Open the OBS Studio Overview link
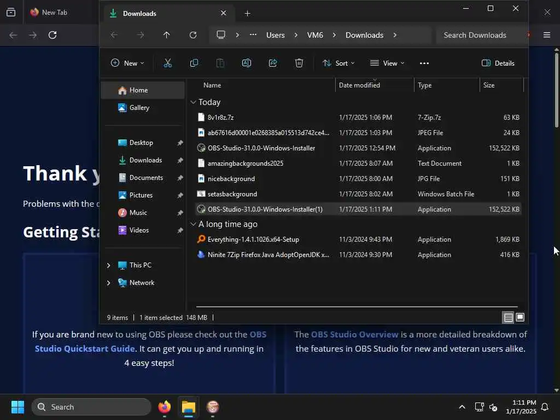This screenshot has width=560, height=420. coord(354,334)
